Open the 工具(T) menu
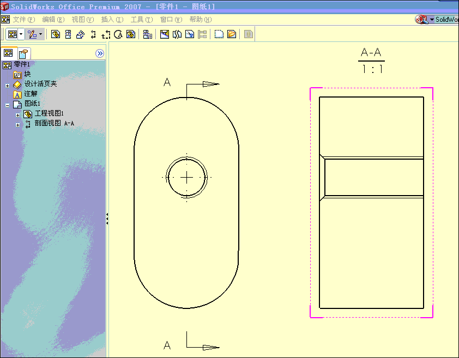Viewport: 459px width, 358px height. [x=142, y=20]
